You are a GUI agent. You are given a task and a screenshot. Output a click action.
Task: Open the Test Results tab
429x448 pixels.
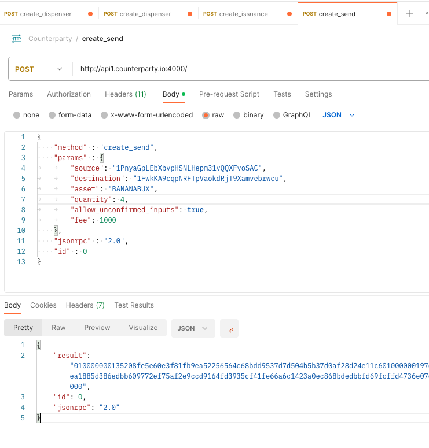[134, 305]
